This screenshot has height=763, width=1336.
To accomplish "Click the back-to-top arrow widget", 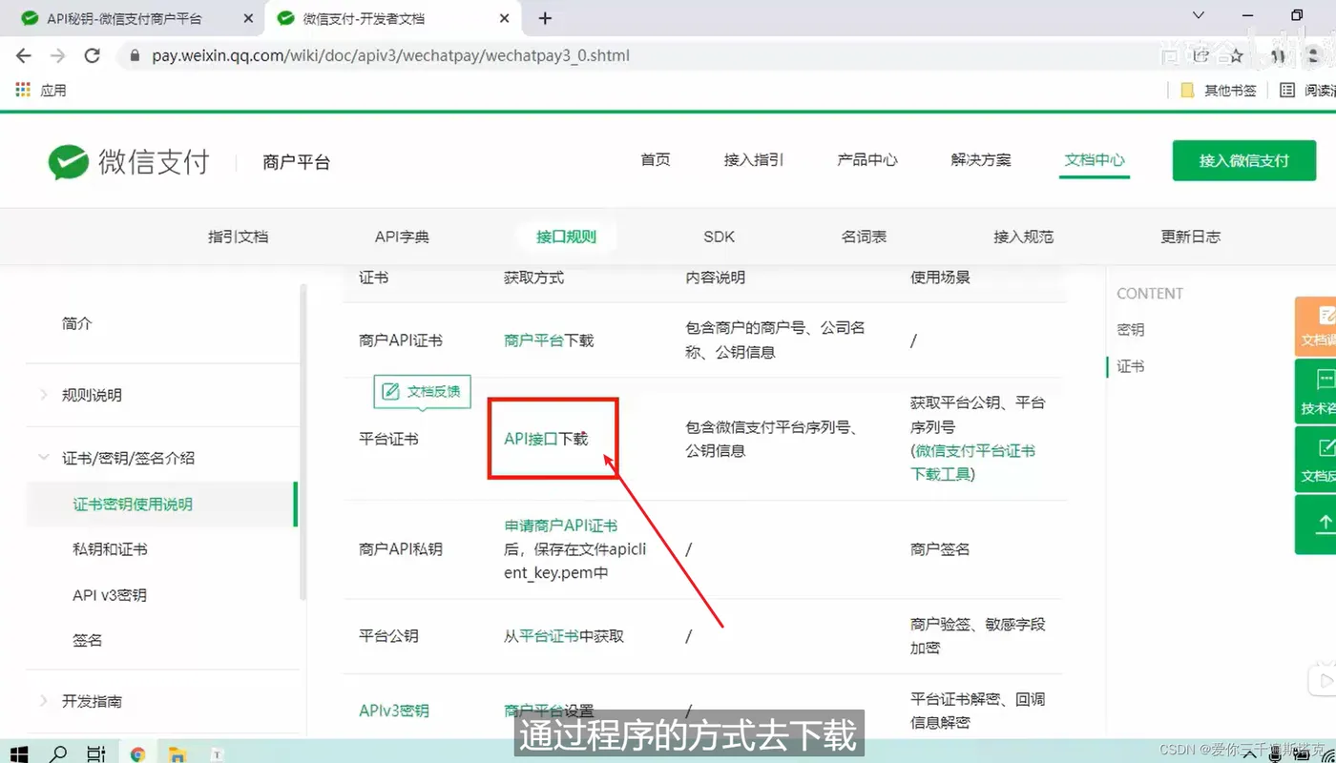I will pyautogui.click(x=1316, y=524).
